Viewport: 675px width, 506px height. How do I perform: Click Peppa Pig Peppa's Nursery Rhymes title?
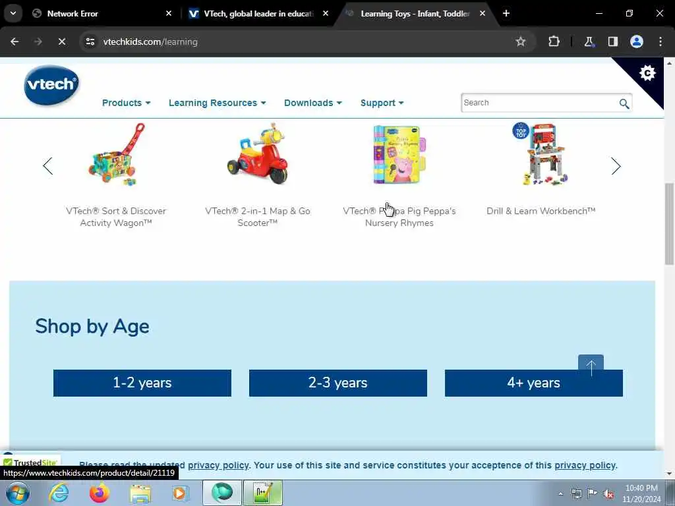pos(399,217)
